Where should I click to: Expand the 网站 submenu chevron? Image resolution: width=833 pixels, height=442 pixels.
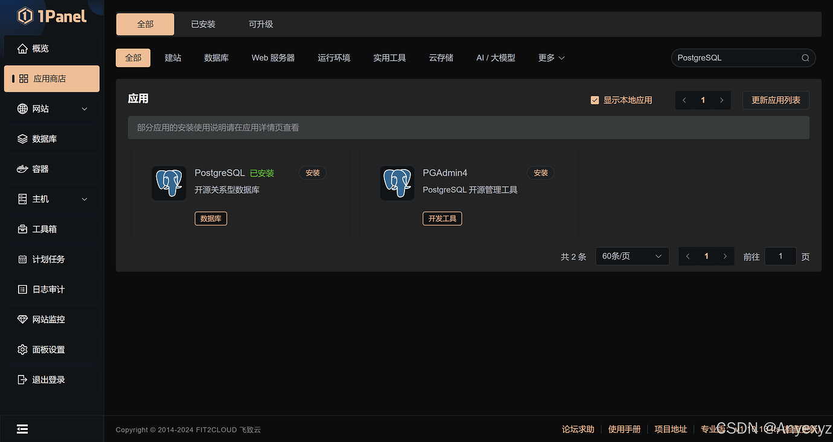(85, 109)
